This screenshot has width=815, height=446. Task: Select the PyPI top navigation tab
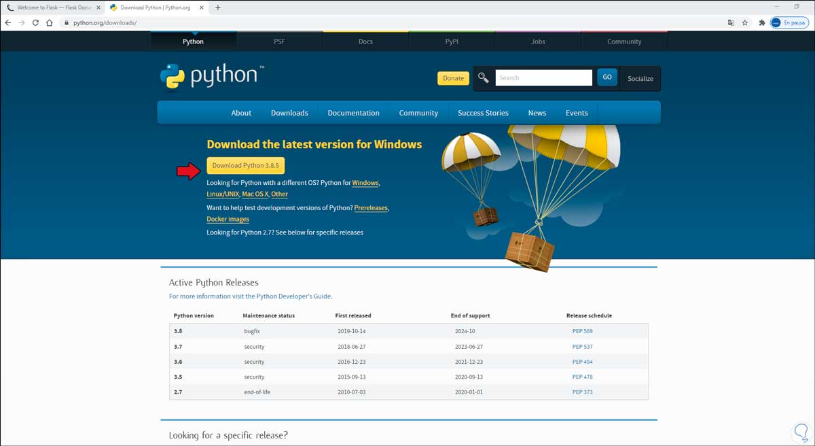pos(452,41)
